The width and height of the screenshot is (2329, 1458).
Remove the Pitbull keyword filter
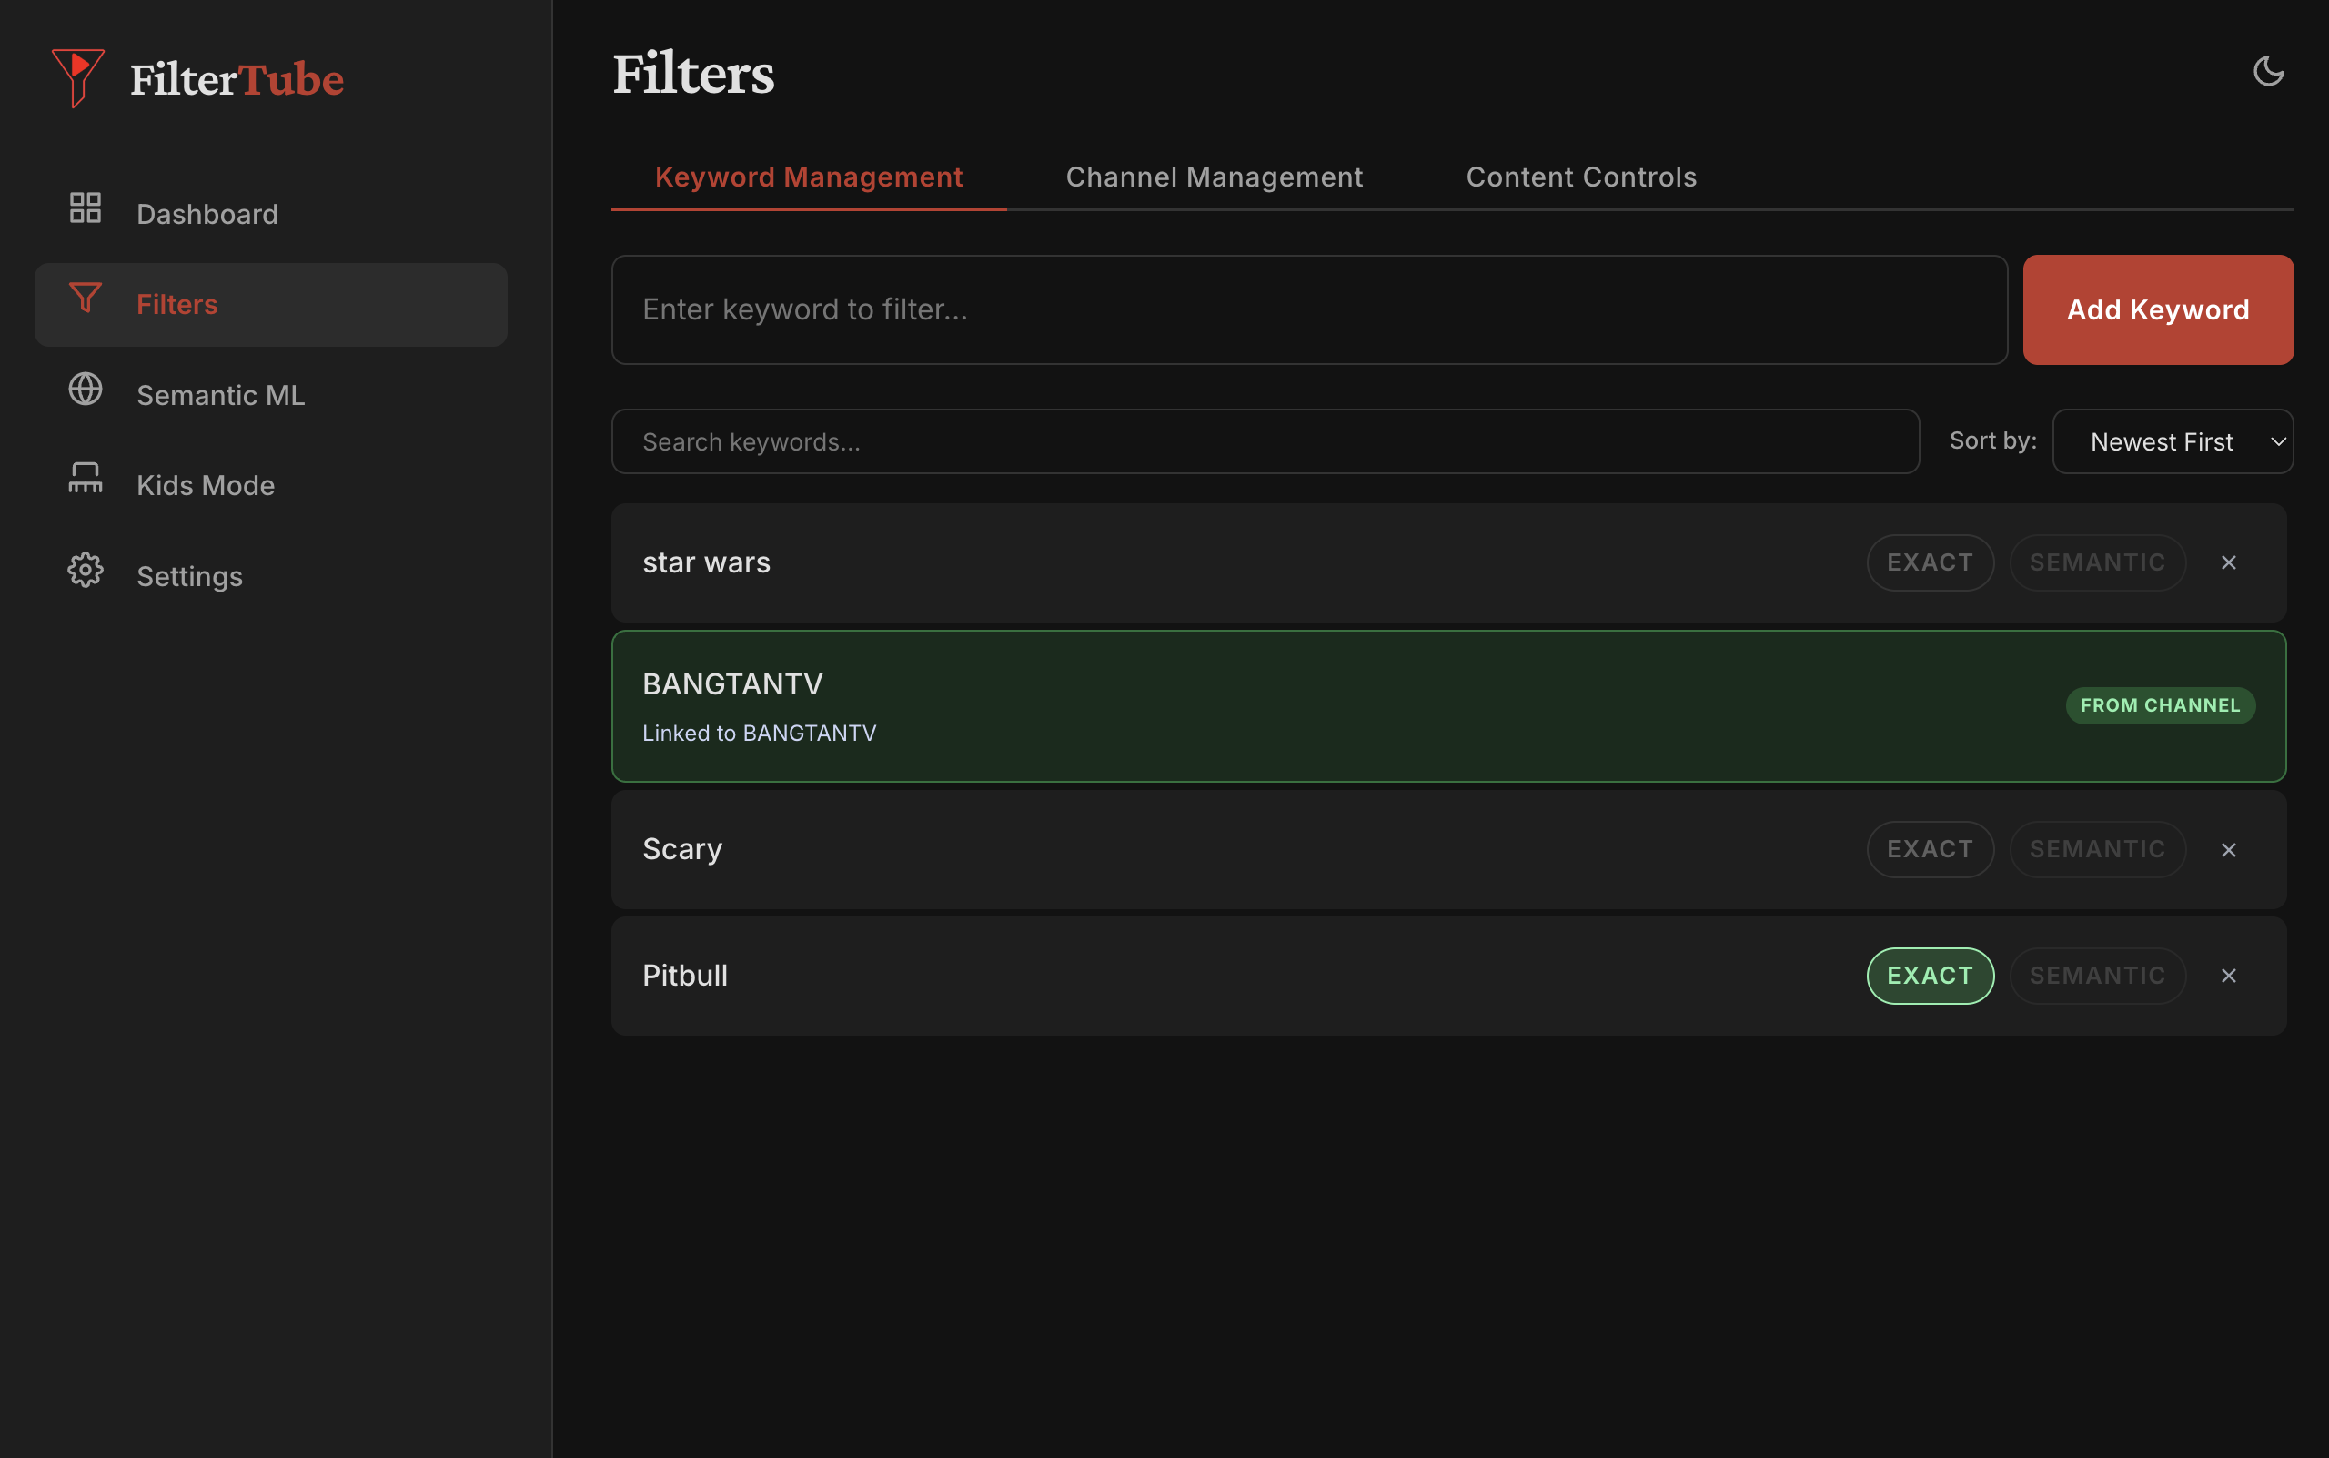(x=2228, y=975)
